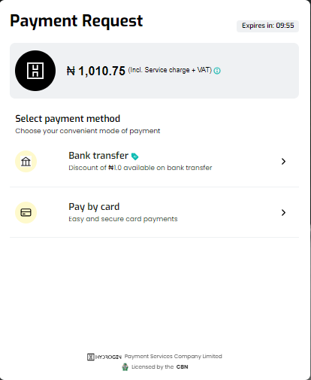The height and width of the screenshot is (380, 311).
Task: Click the teal discount tag icon
Action: click(134, 157)
